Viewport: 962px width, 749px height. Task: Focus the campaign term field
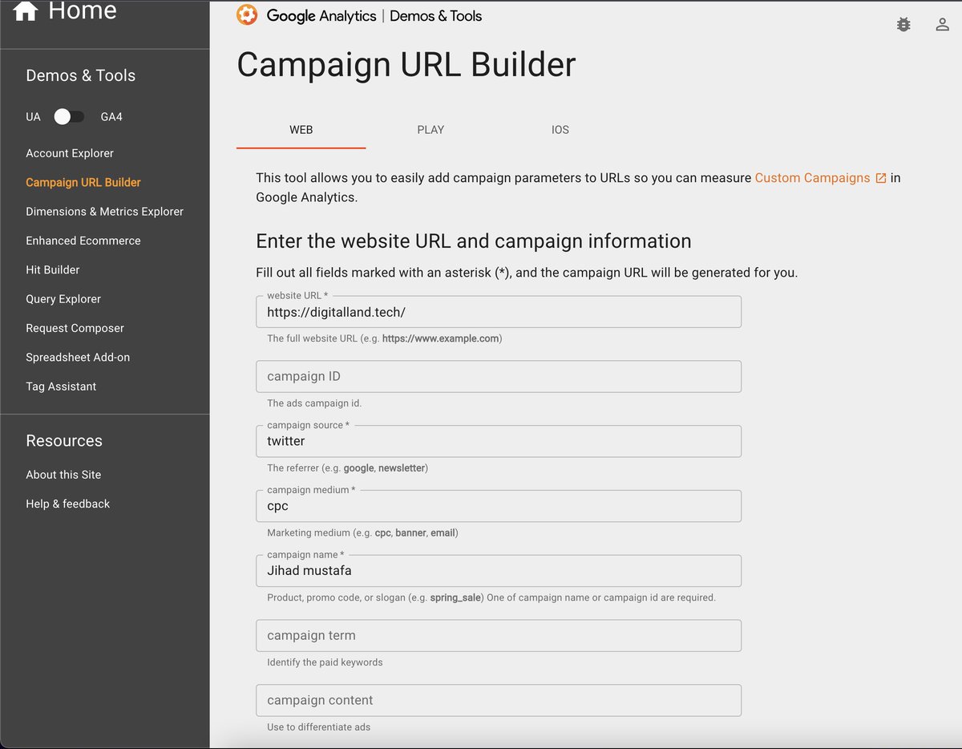pyautogui.click(x=499, y=636)
